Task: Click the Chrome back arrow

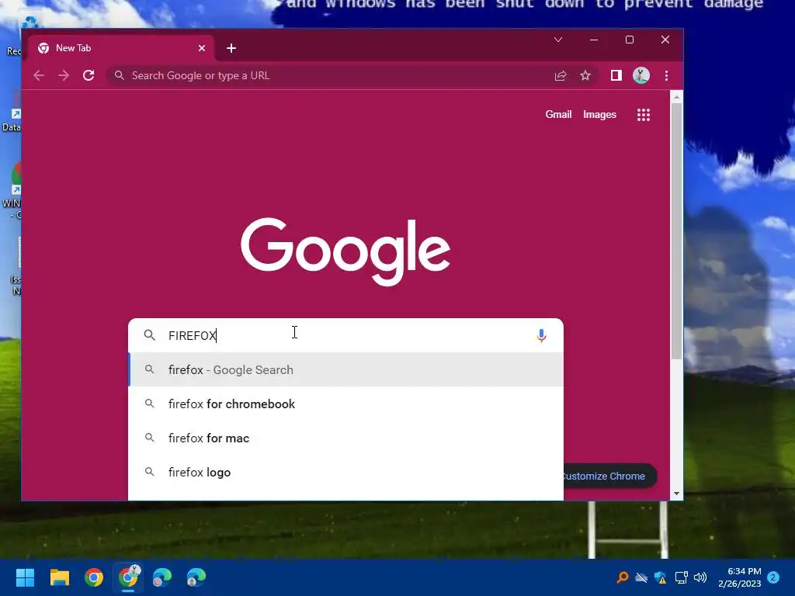Action: (39, 75)
